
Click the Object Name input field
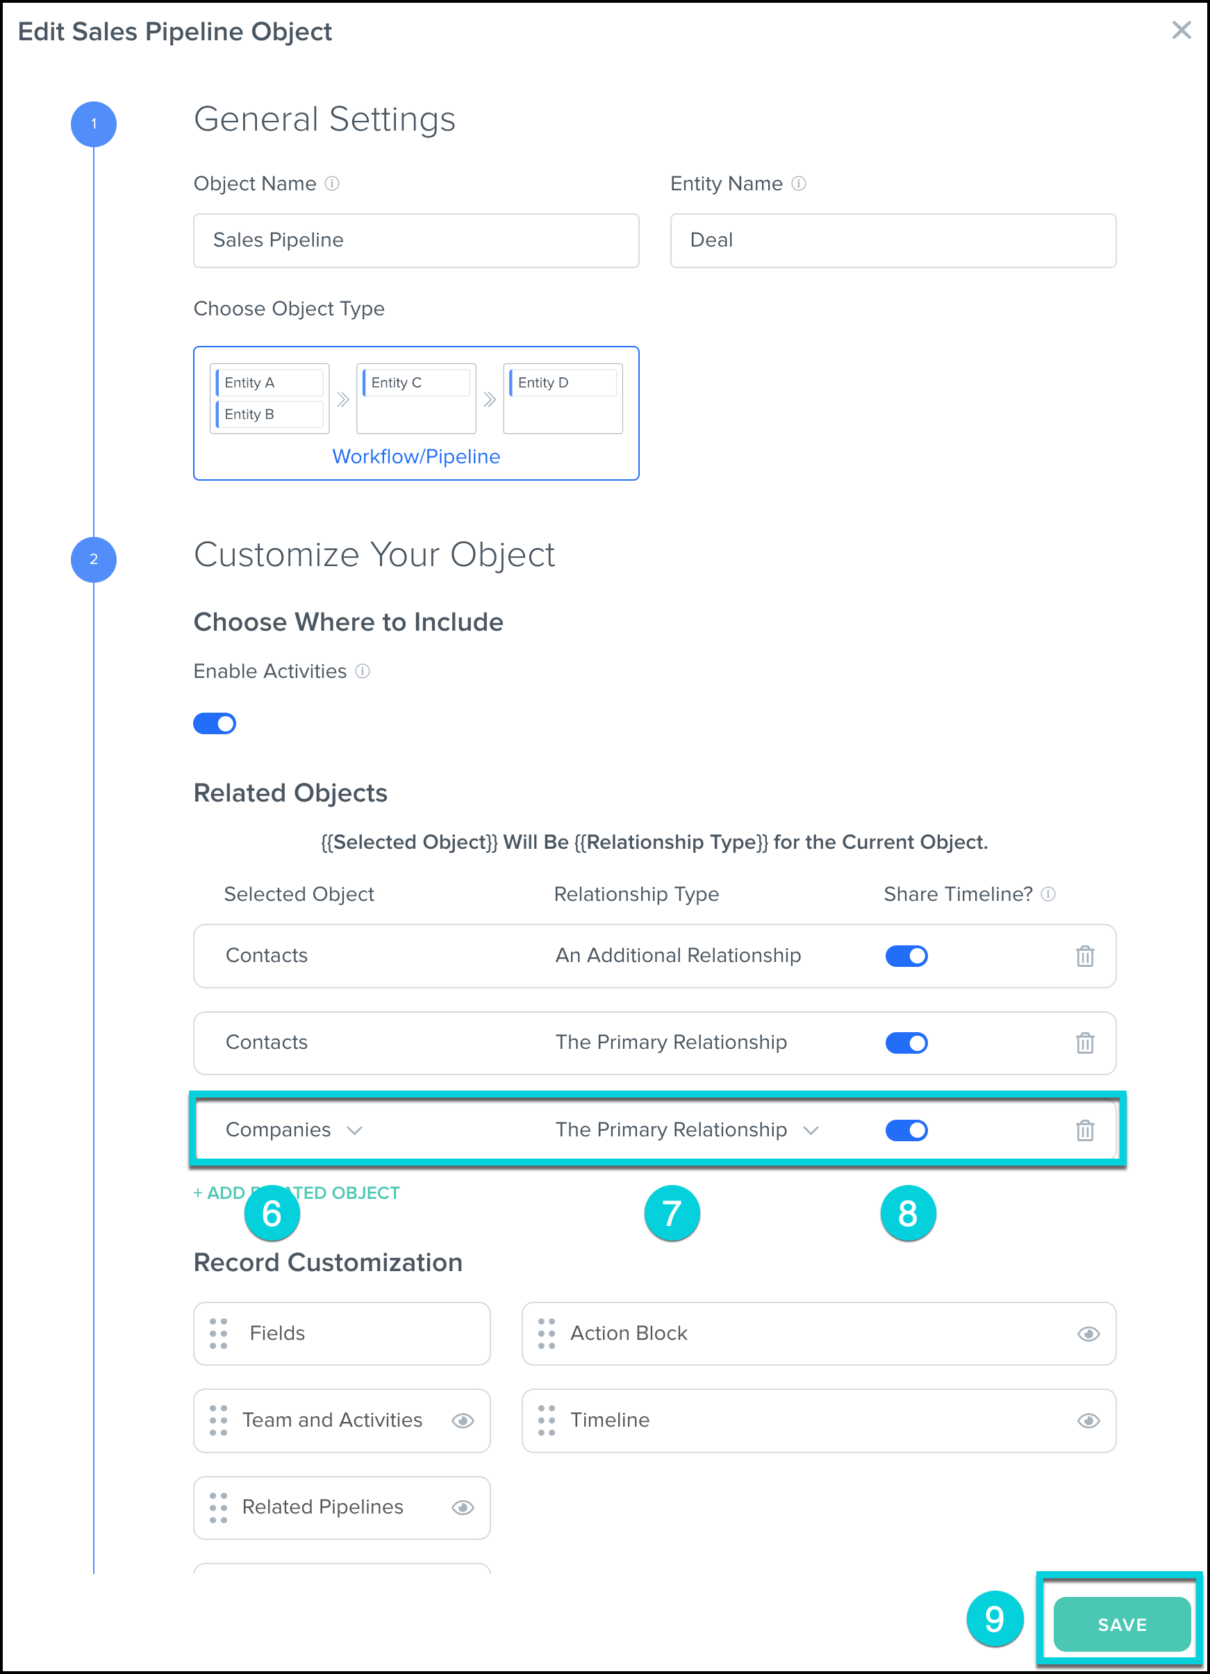pyautogui.click(x=415, y=240)
